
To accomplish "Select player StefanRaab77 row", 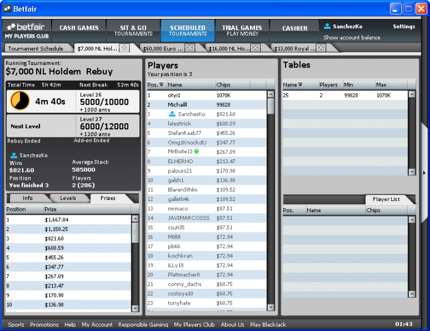I will click(x=207, y=133).
